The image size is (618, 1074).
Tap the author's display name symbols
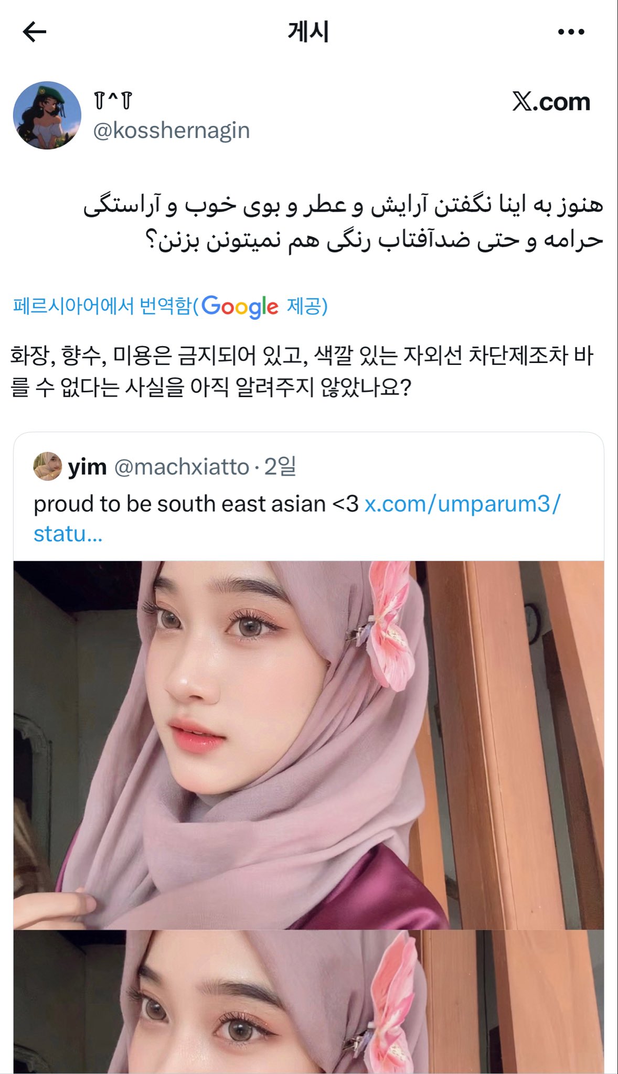113,100
